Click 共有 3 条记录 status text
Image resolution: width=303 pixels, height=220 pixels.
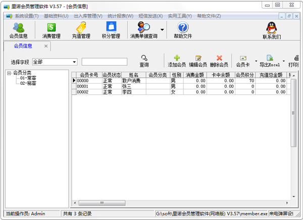pyautogui.click(x=77, y=213)
